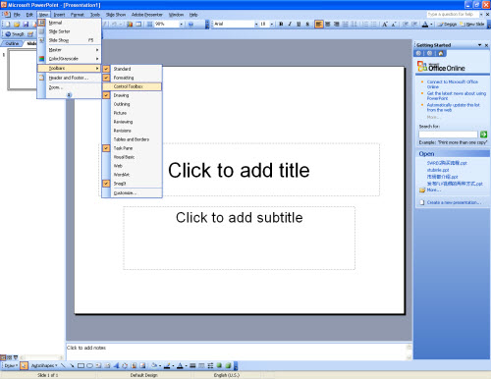Image resolution: width=491 pixels, height=379 pixels.
Task: Open the Arial font name dropdown
Action: 256,24
